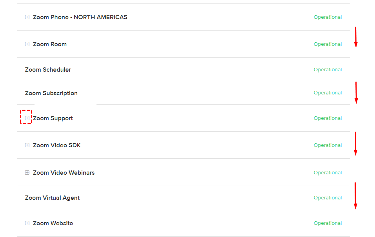This screenshot has height=237, width=375.
Task: Select the Zoom Scheduler row label
Action: tap(48, 70)
